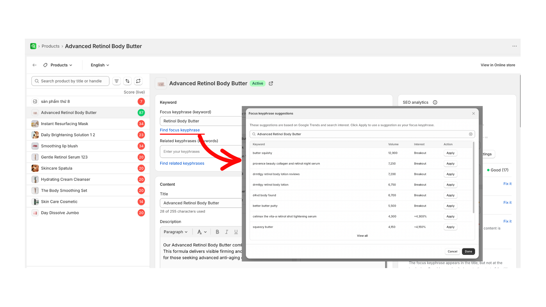Apply drmtlgy retinol body lotion reviews

point(450,174)
